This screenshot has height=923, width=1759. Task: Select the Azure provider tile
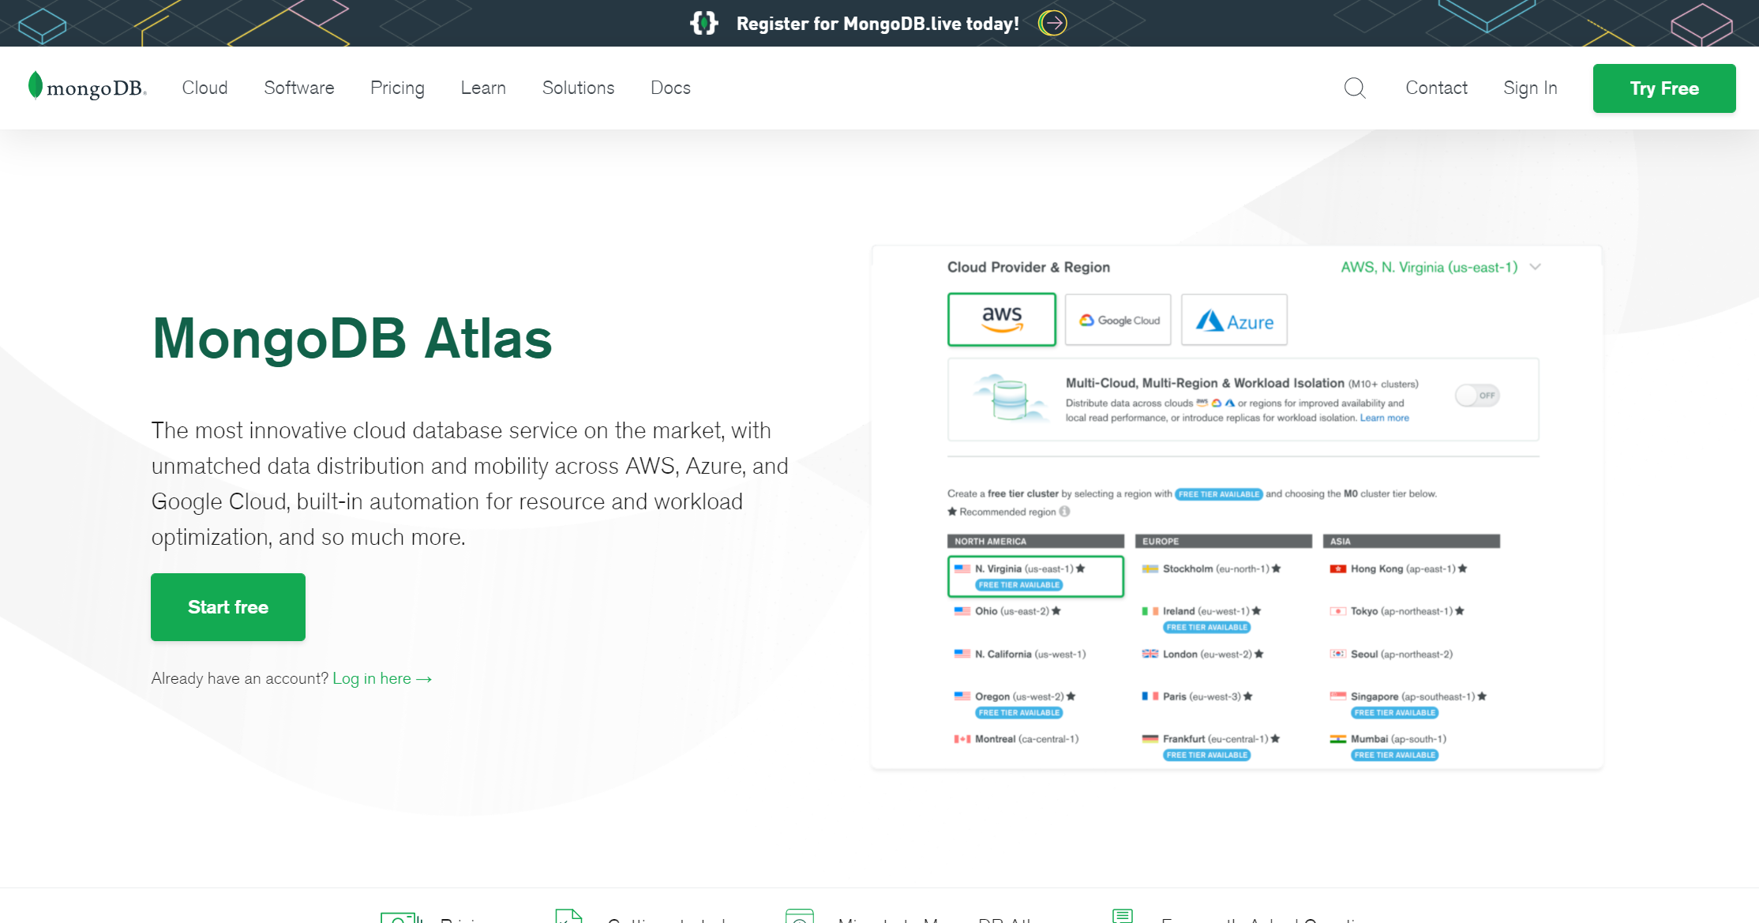pyautogui.click(x=1234, y=320)
